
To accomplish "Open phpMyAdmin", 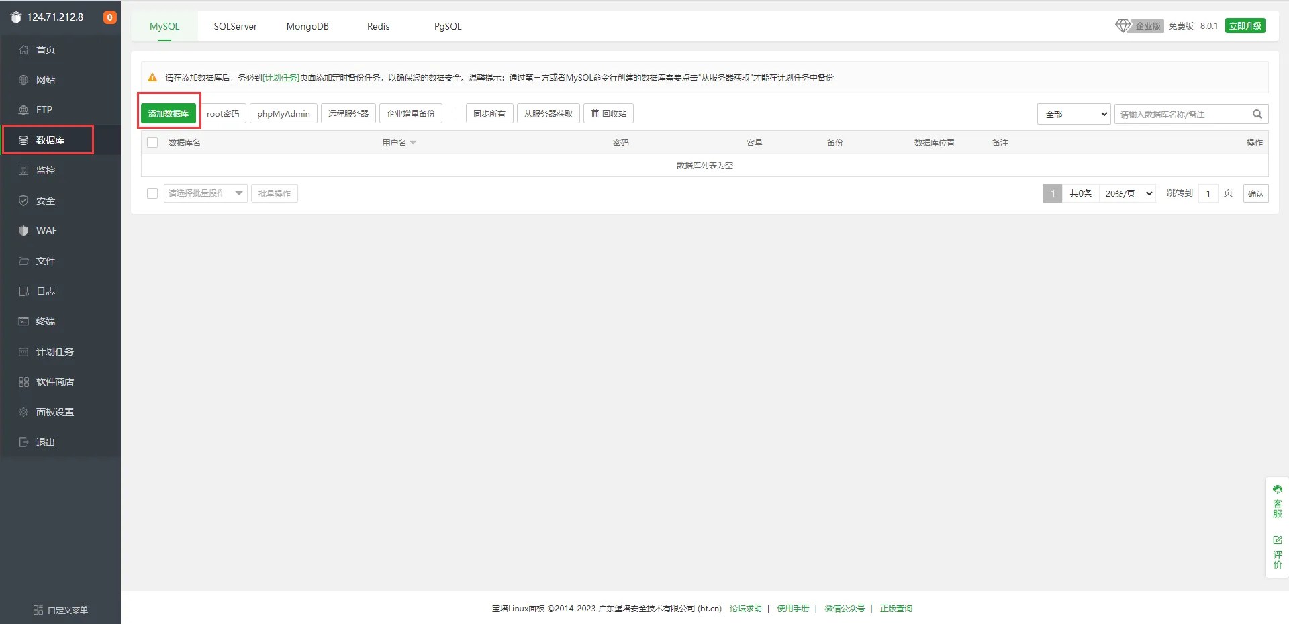I will coord(283,114).
